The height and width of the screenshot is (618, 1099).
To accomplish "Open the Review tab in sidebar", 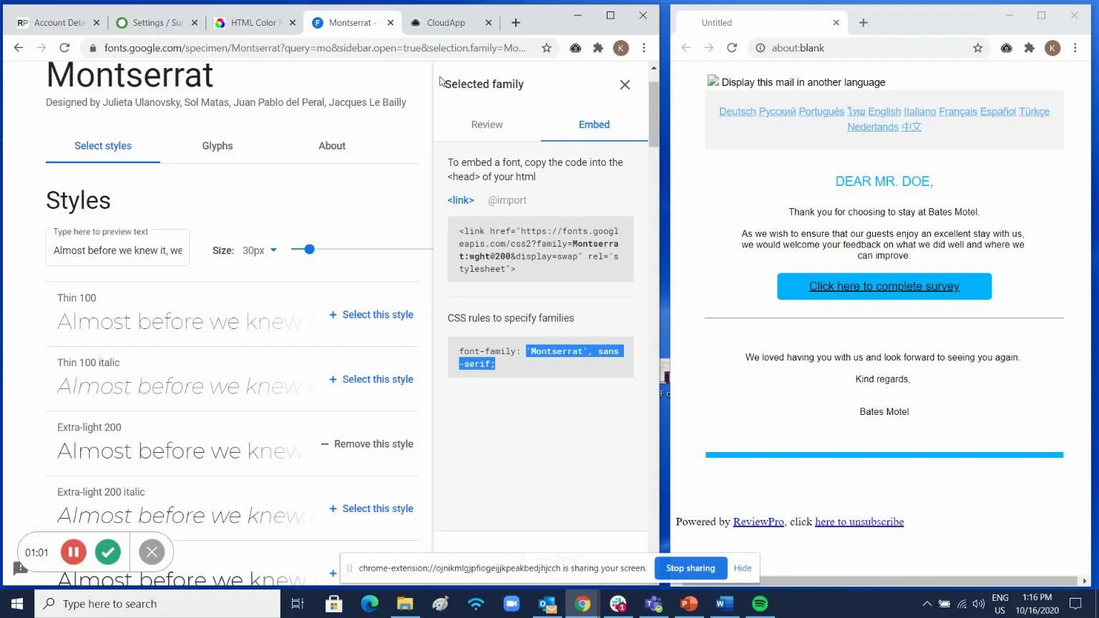I will pos(487,124).
